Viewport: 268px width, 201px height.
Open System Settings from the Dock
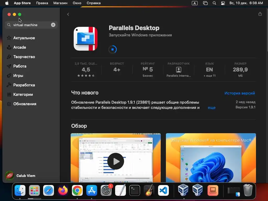point(106,190)
